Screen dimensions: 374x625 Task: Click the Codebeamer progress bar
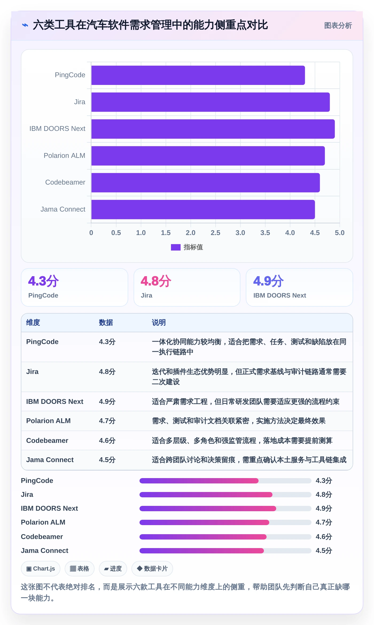225,537
